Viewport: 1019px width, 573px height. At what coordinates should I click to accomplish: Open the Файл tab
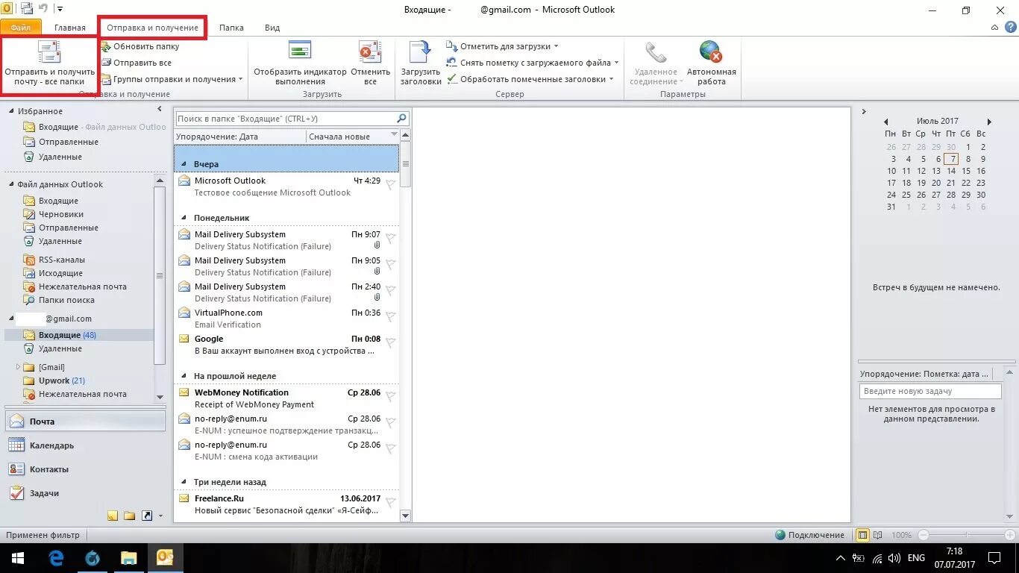[21, 28]
